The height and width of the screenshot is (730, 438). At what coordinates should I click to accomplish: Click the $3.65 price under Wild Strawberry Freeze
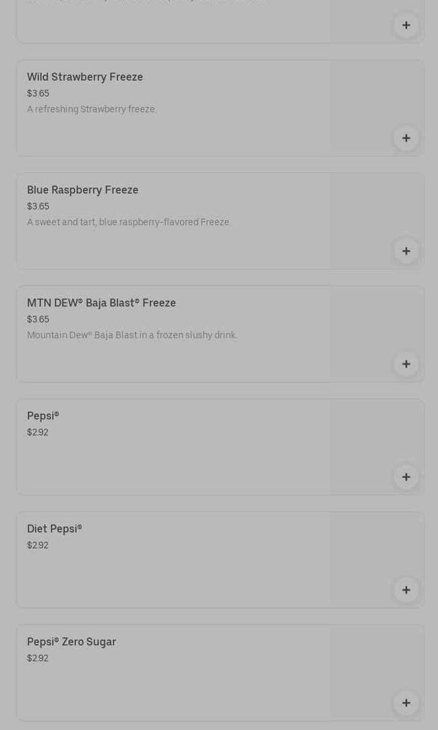[38, 94]
